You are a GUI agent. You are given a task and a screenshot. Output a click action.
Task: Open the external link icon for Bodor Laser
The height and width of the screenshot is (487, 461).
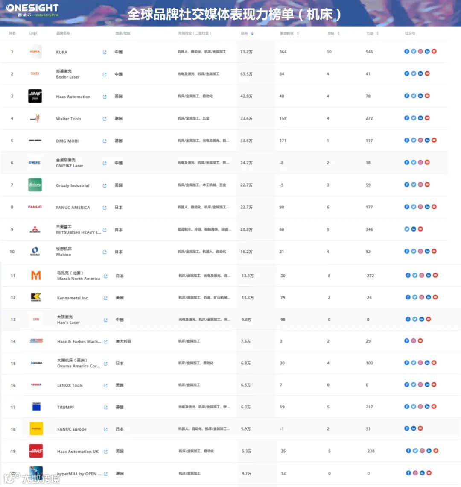tap(105, 74)
